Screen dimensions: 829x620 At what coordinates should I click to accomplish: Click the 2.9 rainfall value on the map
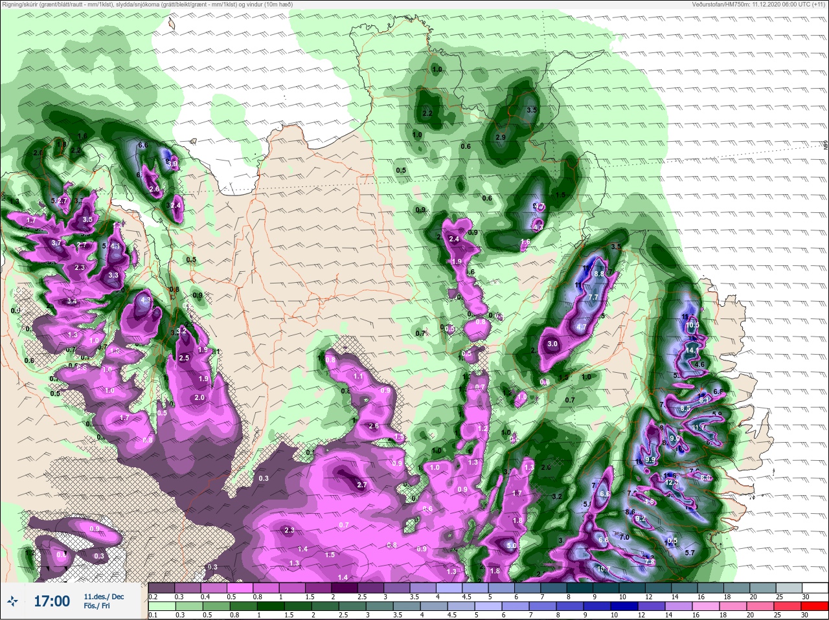[501, 138]
